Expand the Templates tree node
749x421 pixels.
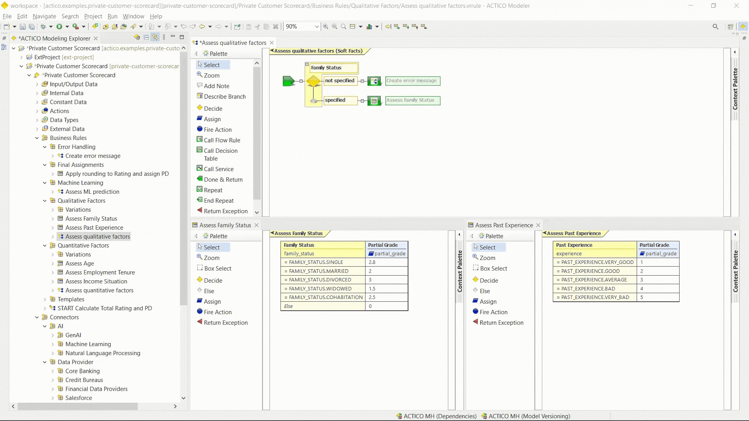[x=46, y=299]
